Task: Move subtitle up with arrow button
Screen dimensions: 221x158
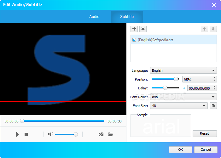Action: 204,29
